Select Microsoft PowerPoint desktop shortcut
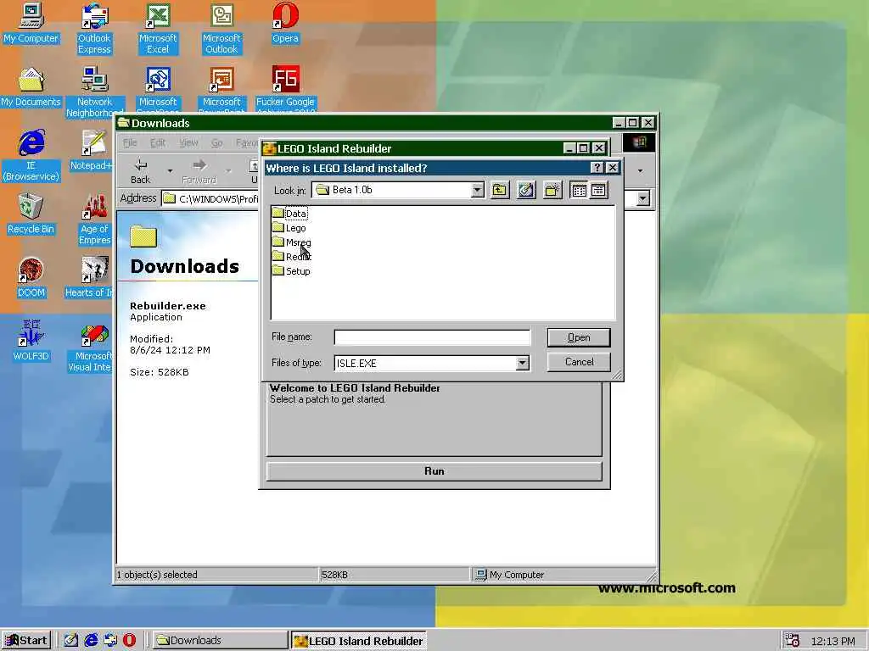 point(221,90)
